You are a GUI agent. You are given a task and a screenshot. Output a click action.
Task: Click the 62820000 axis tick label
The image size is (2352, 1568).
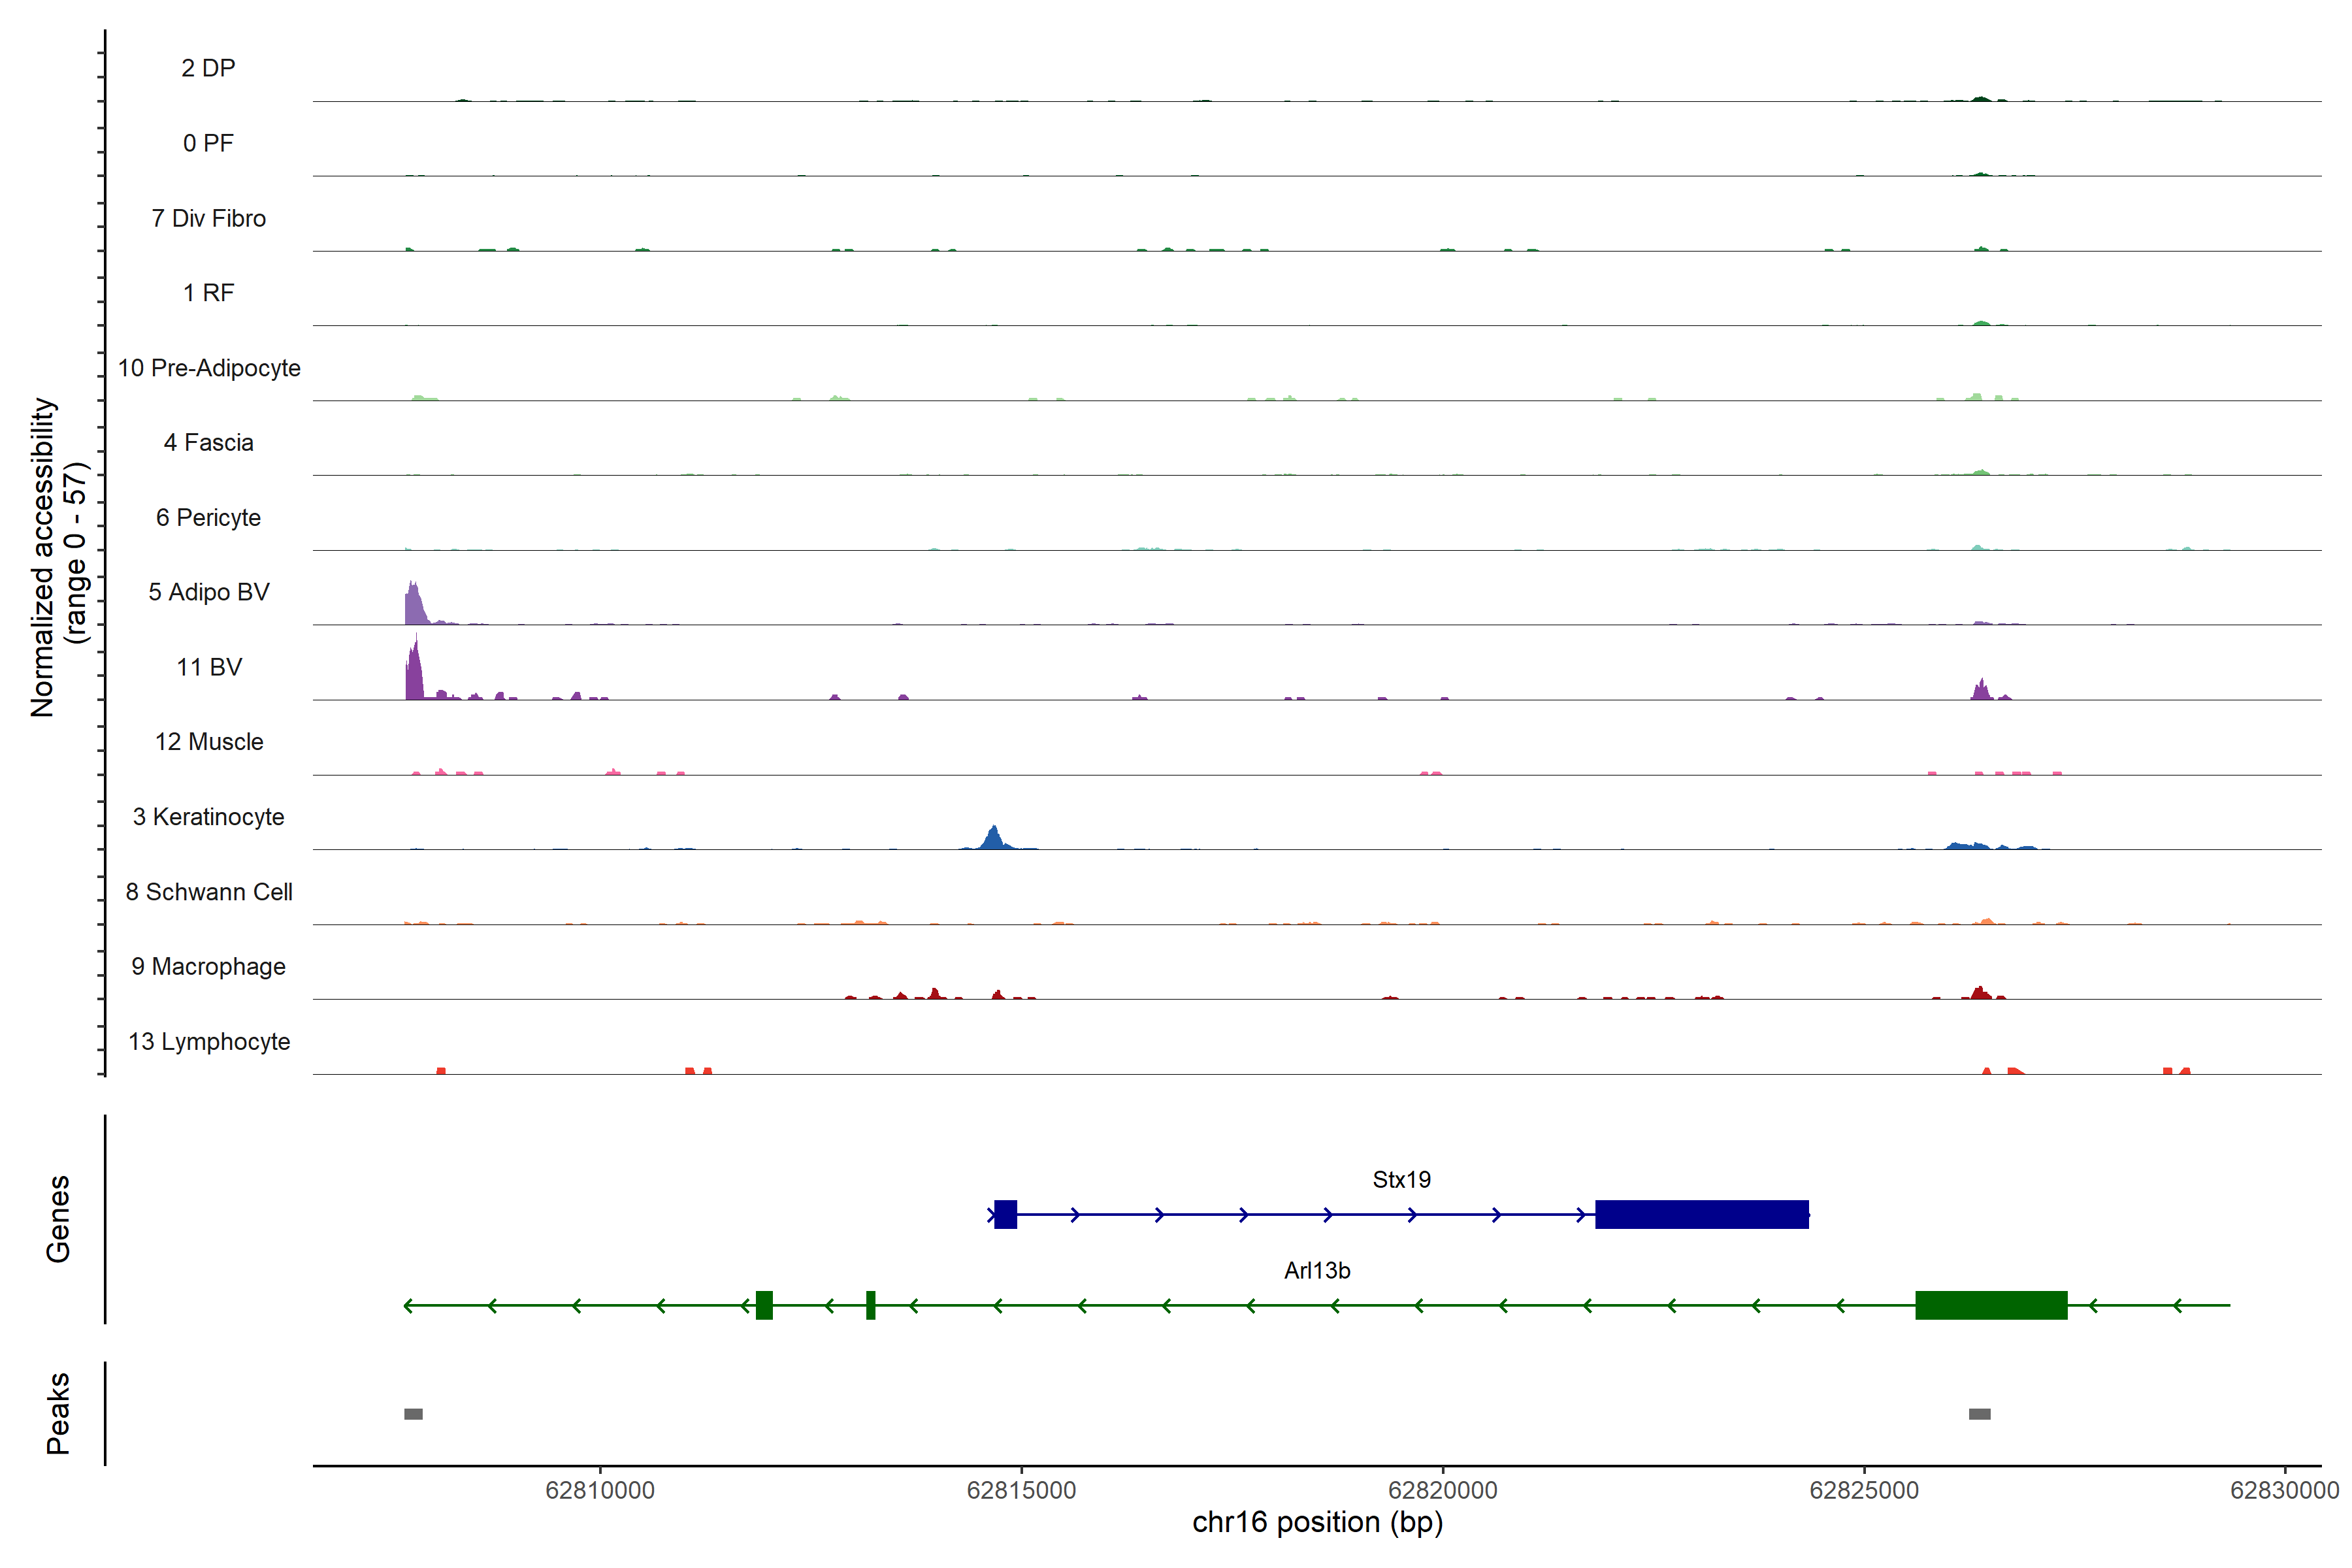[x=1442, y=1490]
